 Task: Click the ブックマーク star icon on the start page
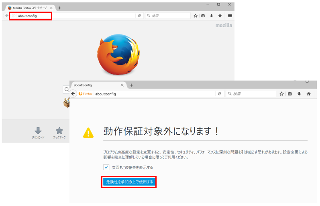point(59,131)
